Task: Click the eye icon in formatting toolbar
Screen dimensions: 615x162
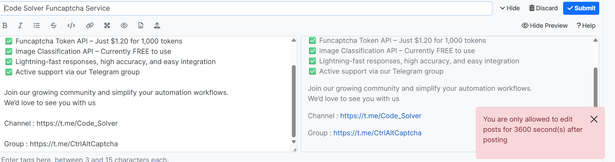Action: coord(124,25)
